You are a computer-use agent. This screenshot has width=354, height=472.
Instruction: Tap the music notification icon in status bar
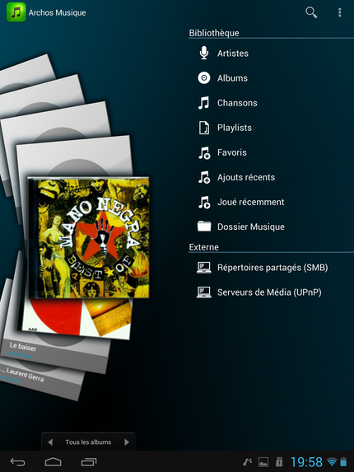[247, 462]
